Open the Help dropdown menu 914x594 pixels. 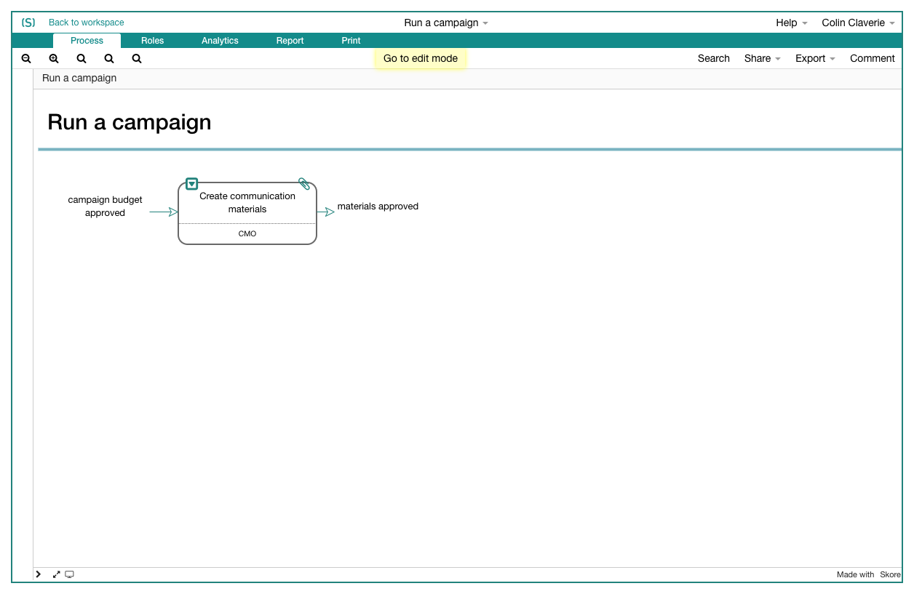coord(792,23)
